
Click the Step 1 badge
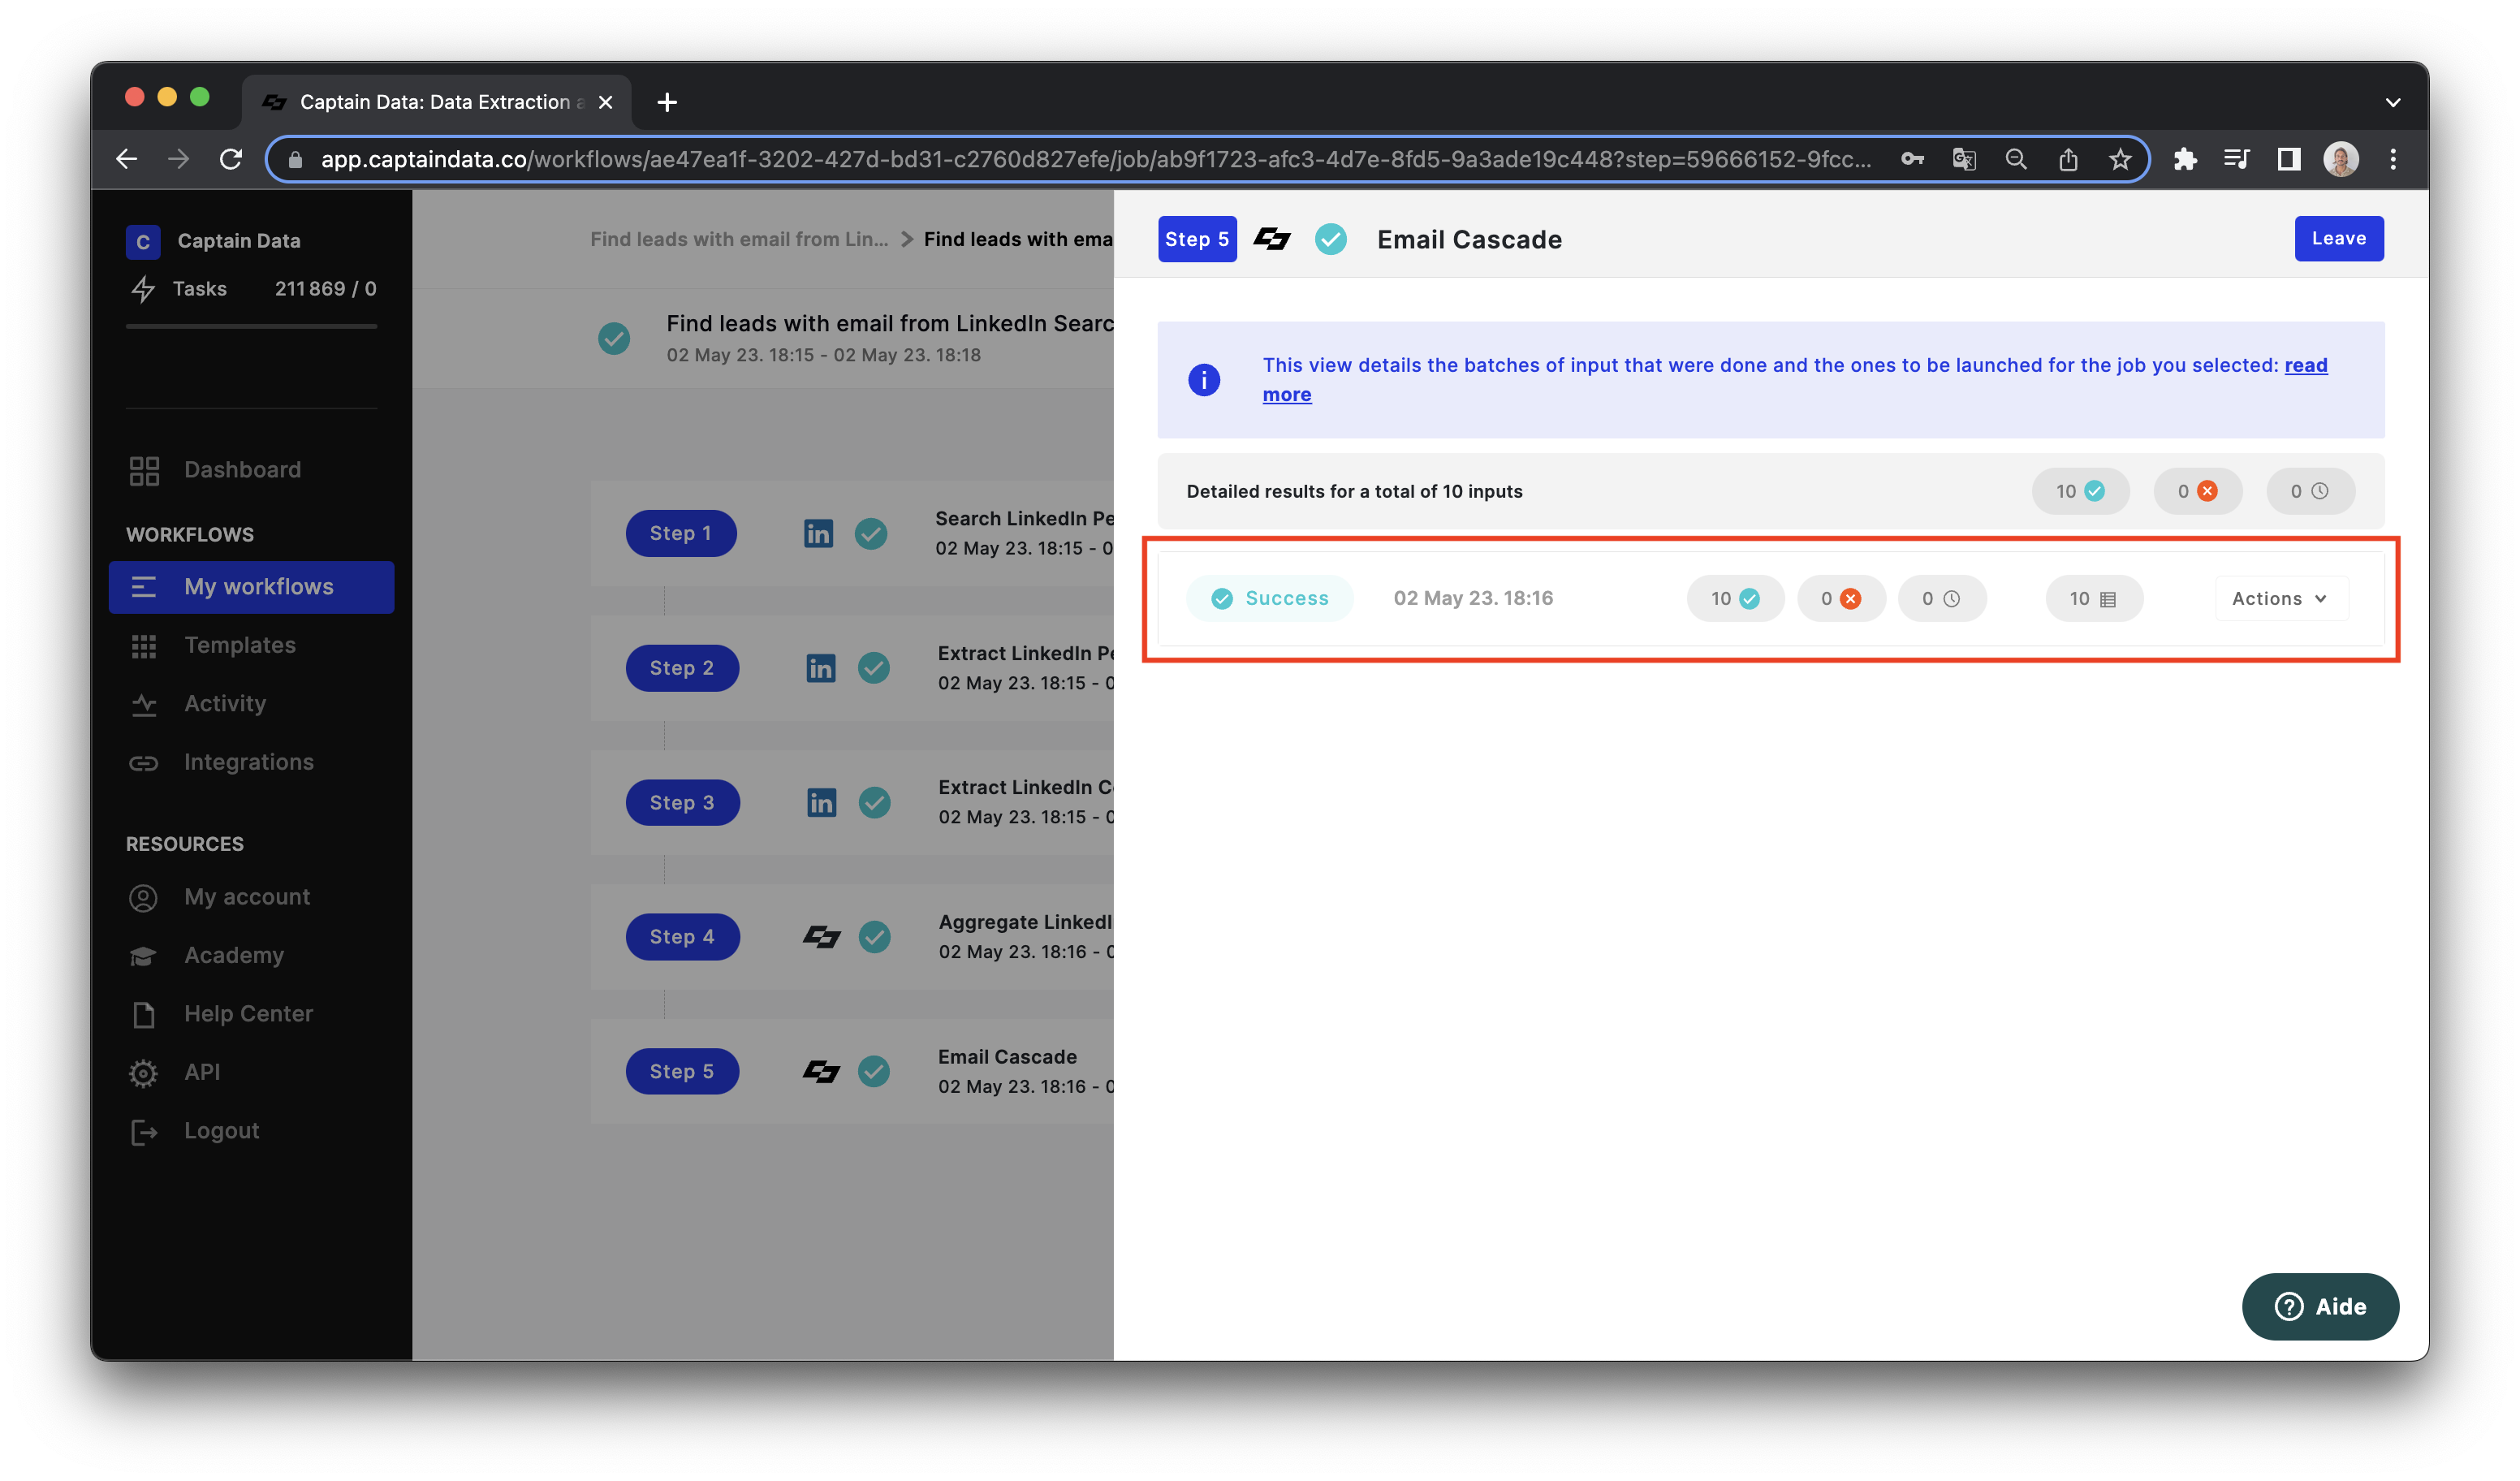681,533
